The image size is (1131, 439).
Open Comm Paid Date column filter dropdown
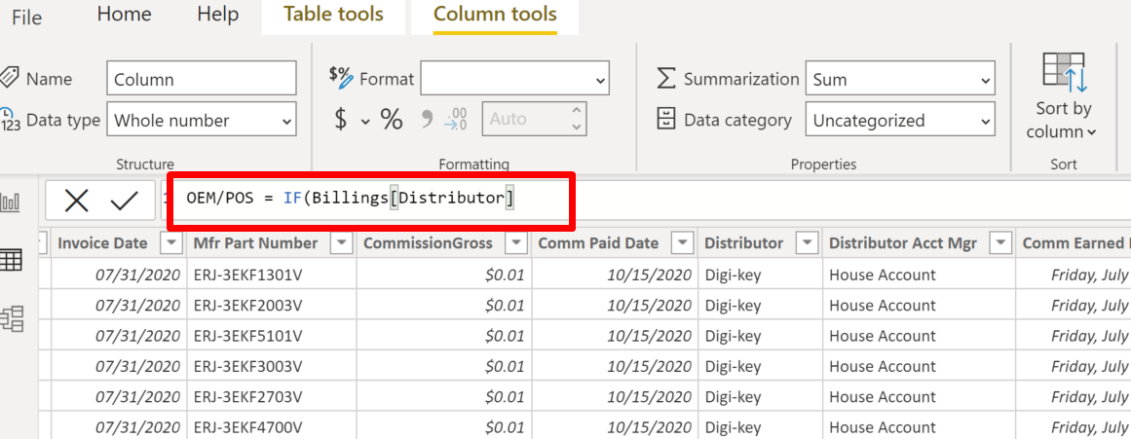point(682,243)
